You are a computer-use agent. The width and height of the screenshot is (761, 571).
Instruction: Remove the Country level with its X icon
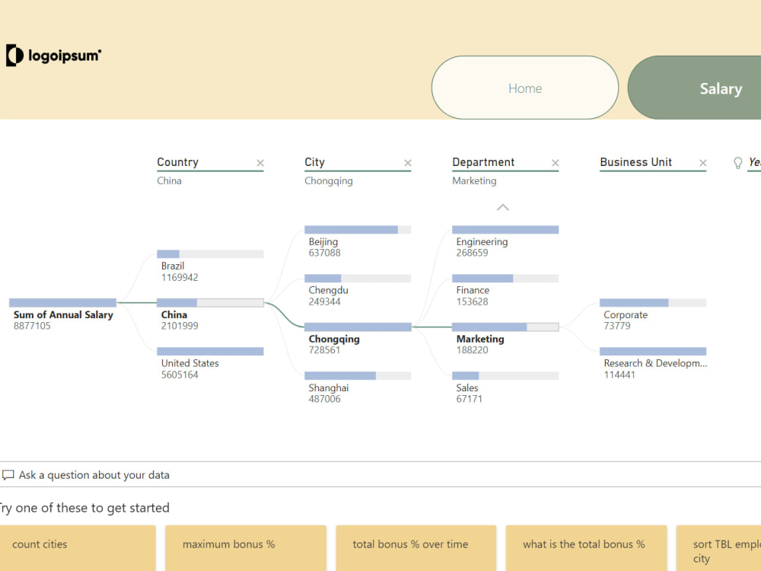pyautogui.click(x=260, y=162)
